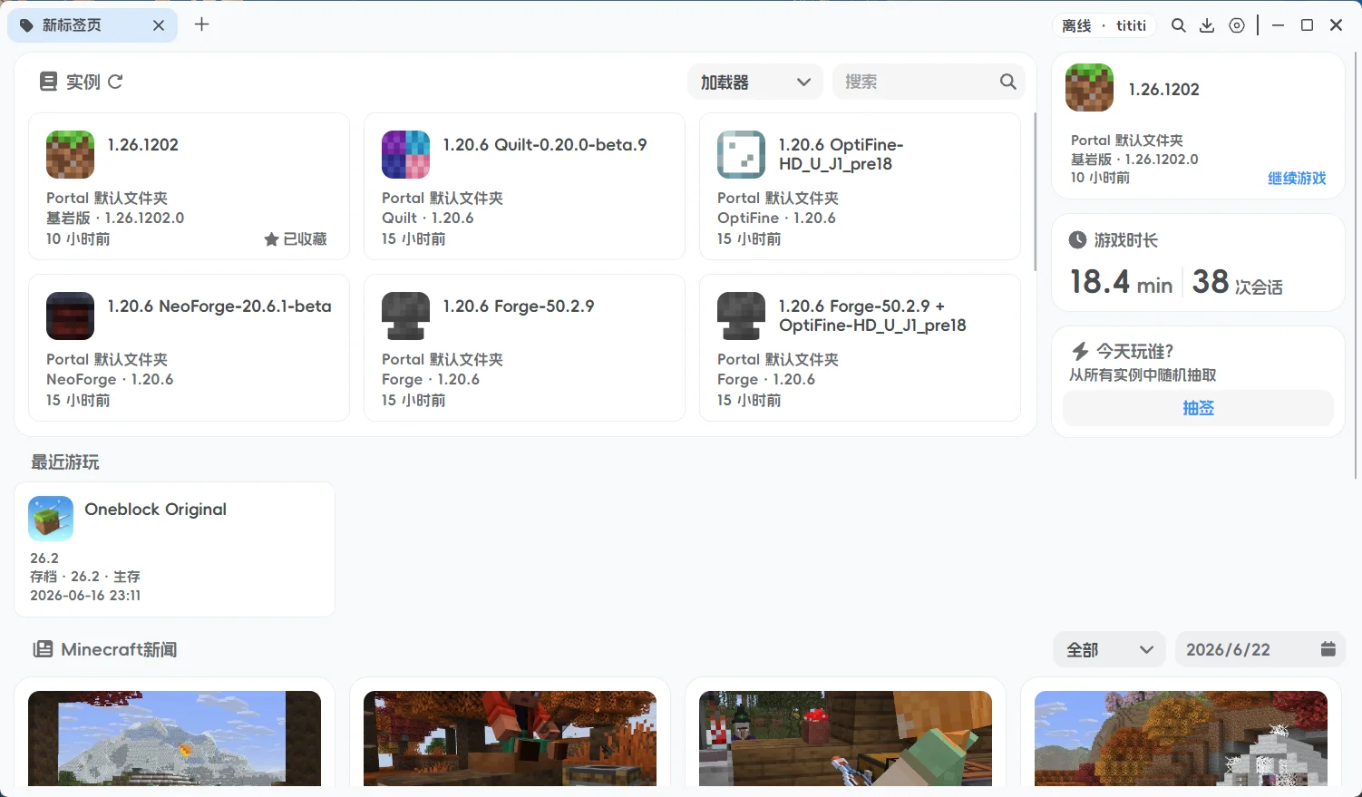
Task: Click the grass block icon in the continue-game card
Action: (1089, 88)
